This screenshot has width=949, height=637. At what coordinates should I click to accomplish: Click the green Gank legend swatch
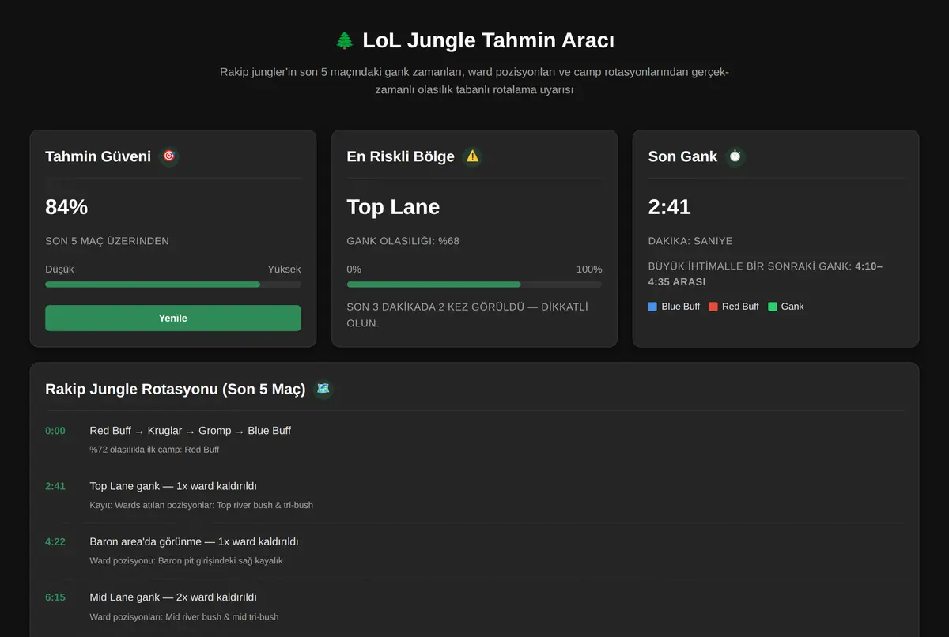(773, 307)
